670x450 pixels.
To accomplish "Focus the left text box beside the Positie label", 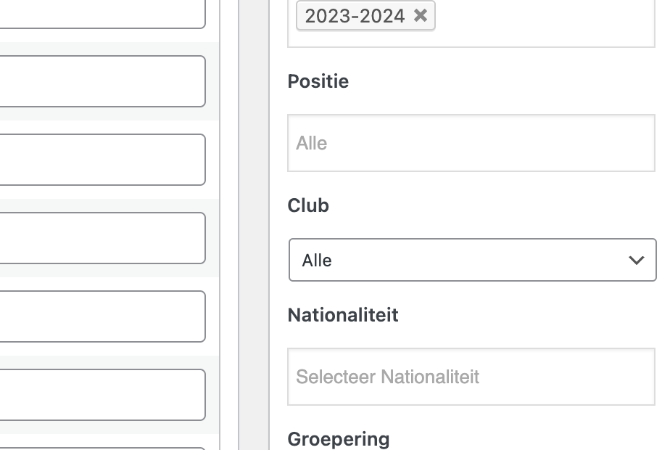I will pyautogui.click(x=102, y=81).
